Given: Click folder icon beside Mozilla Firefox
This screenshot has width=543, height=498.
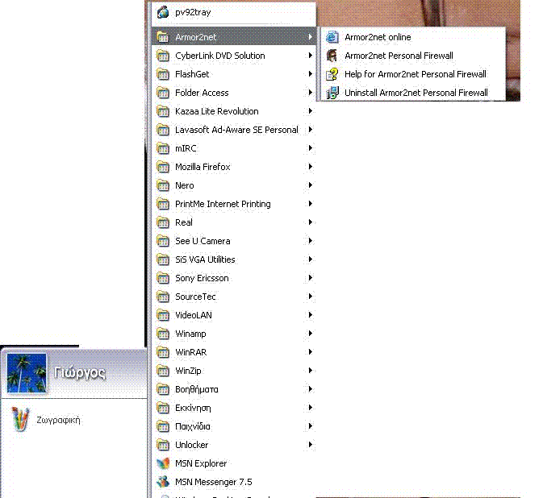Looking at the screenshot, I should click(x=163, y=167).
